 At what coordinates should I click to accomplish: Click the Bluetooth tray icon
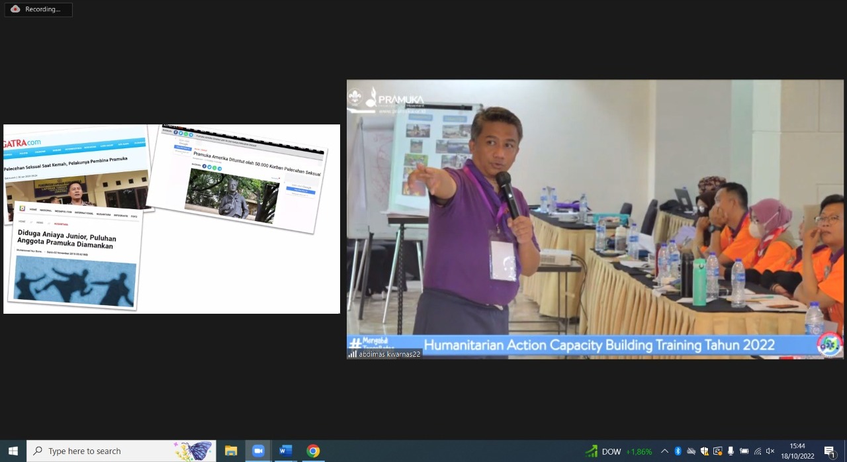coord(678,451)
